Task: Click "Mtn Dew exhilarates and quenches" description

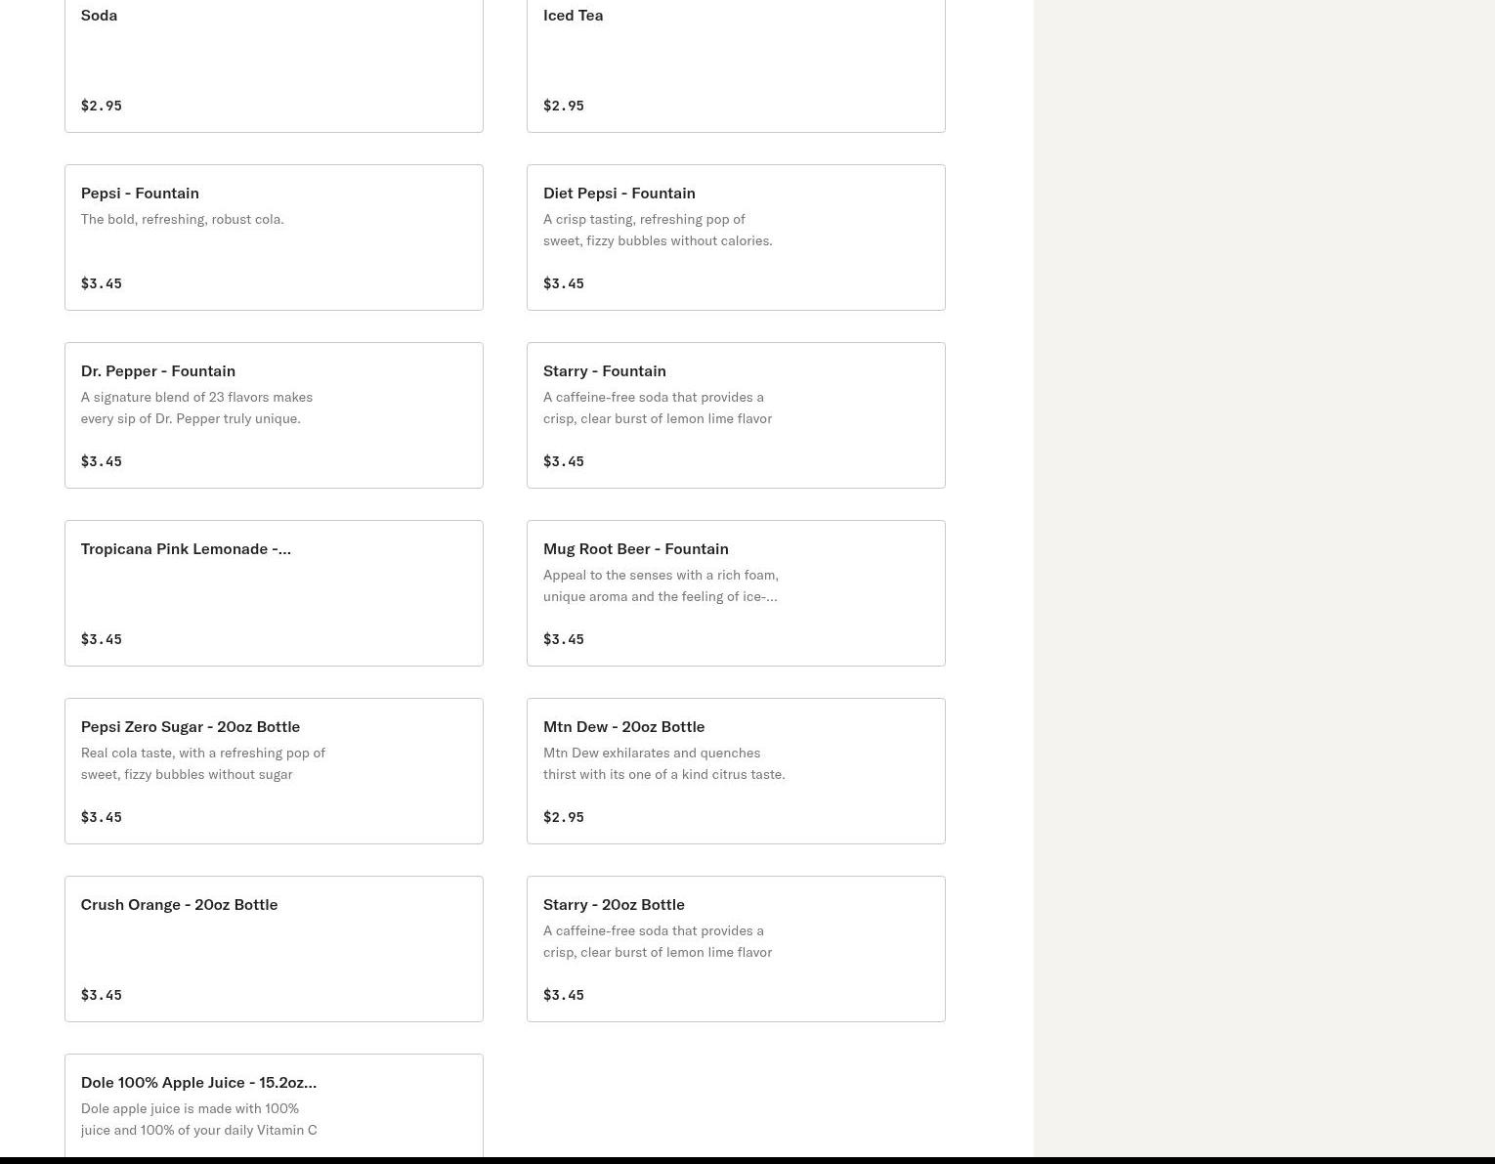Action: [x=664, y=763]
